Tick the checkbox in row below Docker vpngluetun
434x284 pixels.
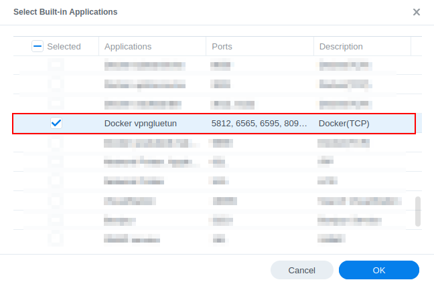[x=56, y=142]
